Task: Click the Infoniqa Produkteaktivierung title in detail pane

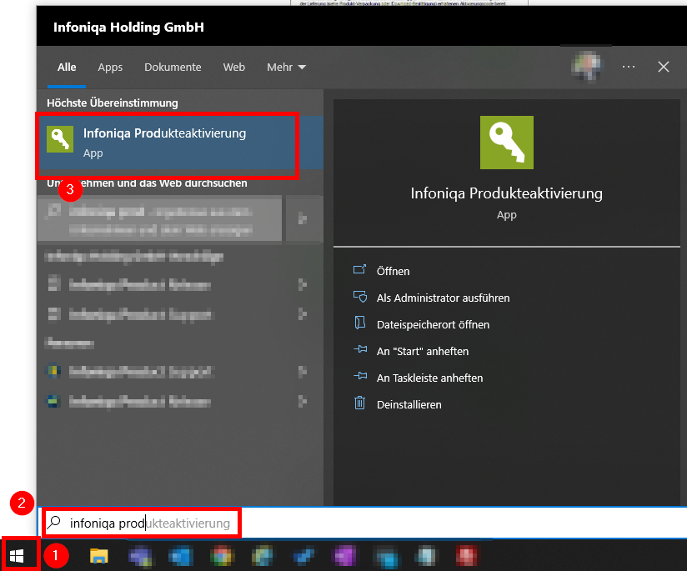Action: click(506, 193)
